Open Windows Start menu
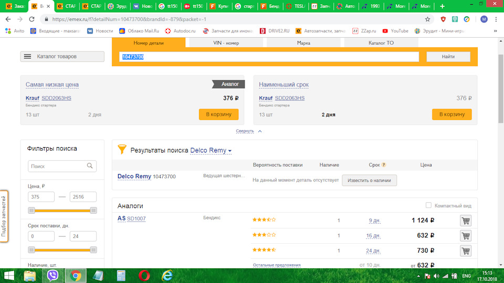 9,276
